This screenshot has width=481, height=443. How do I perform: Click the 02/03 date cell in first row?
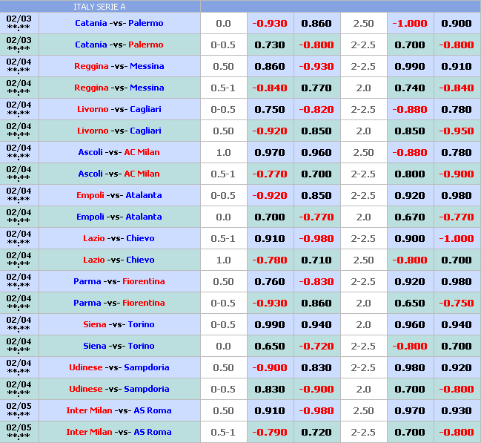click(x=19, y=23)
